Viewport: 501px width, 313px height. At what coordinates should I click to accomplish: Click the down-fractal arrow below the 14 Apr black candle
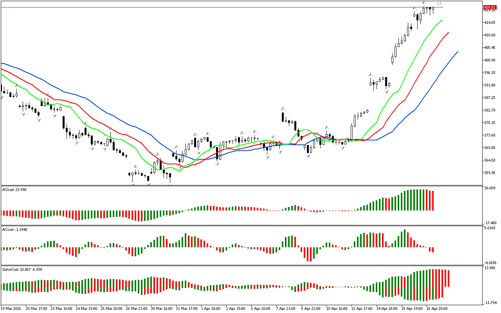[x=386, y=92]
